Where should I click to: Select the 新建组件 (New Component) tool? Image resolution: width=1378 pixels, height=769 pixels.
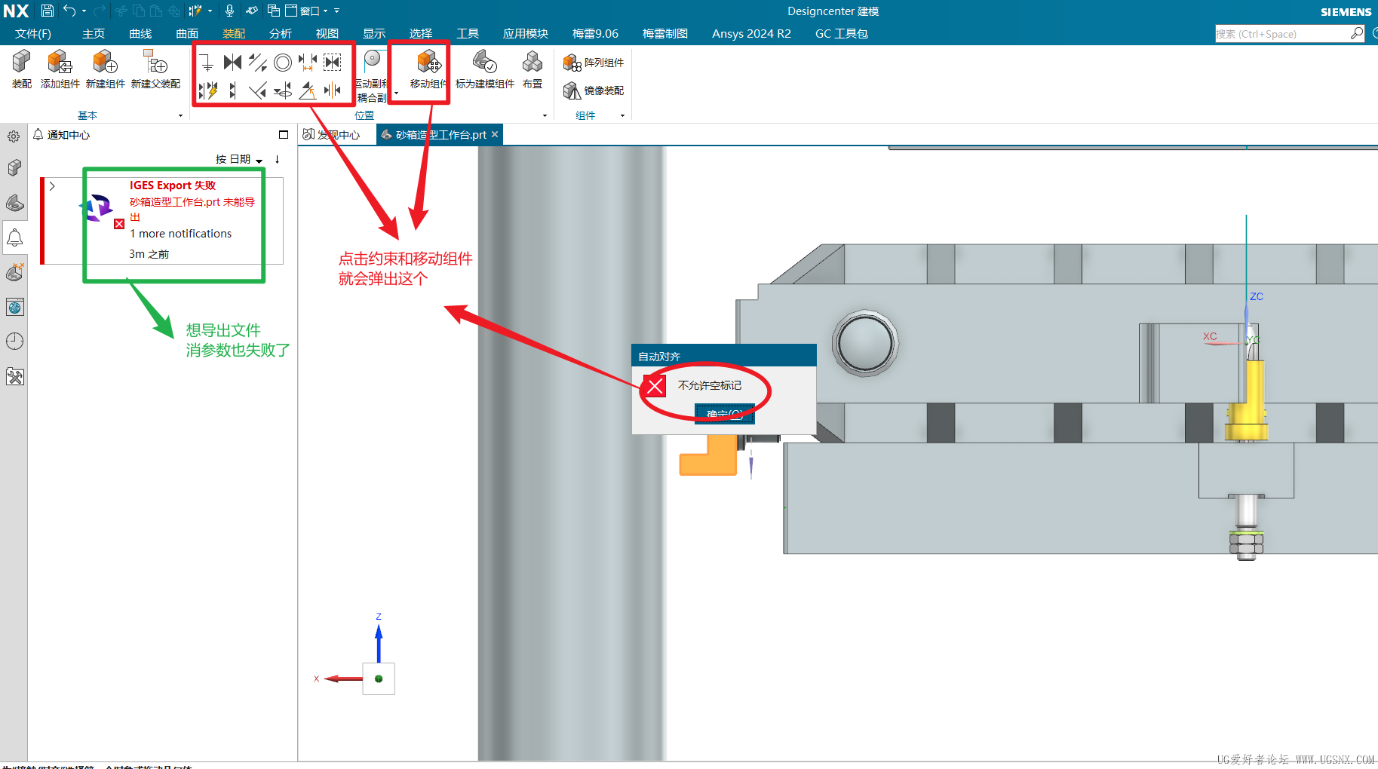point(106,69)
